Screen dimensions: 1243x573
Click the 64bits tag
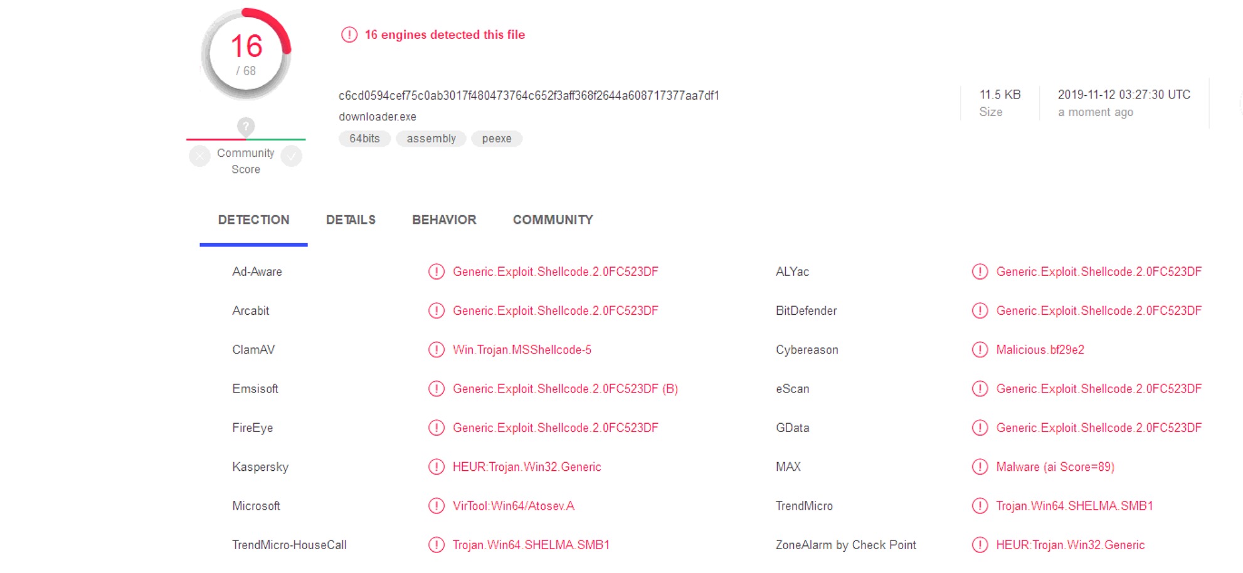point(364,139)
